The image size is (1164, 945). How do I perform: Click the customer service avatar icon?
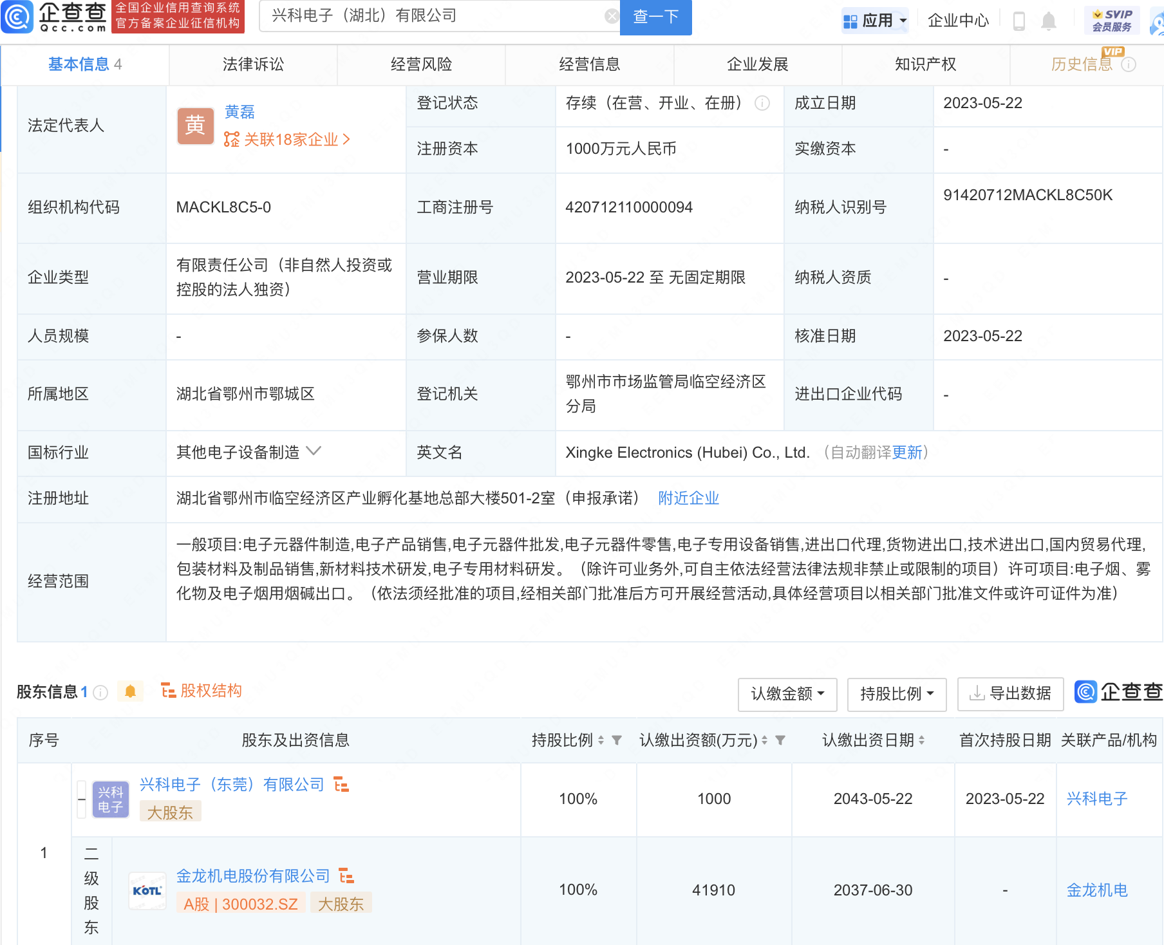coord(1158,22)
